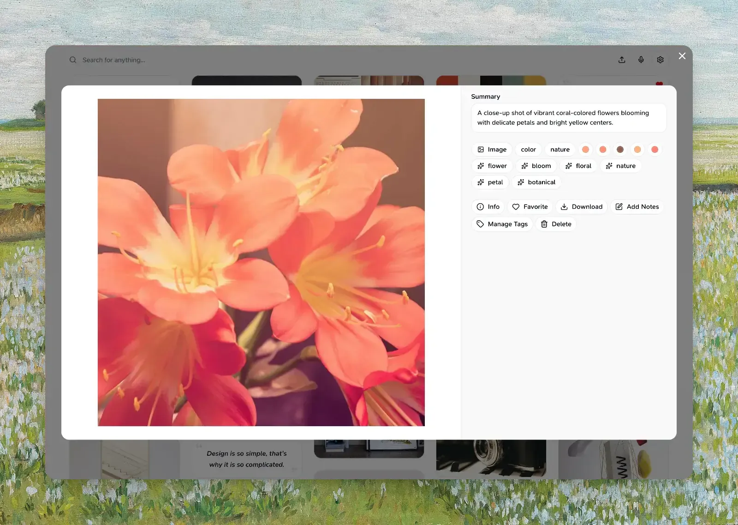
Task: Open the design quote card behind overlay
Action: [247, 459]
